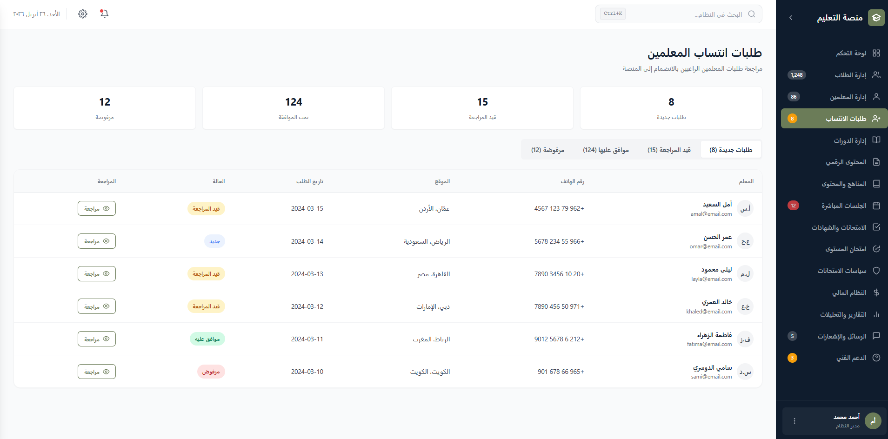Open the قيد المراجعة (15) tab
The width and height of the screenshot is (888, 439).
[x=668, y=149]
